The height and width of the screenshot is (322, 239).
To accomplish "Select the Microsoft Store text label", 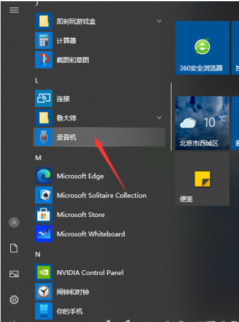I will [x=81, y=215].
